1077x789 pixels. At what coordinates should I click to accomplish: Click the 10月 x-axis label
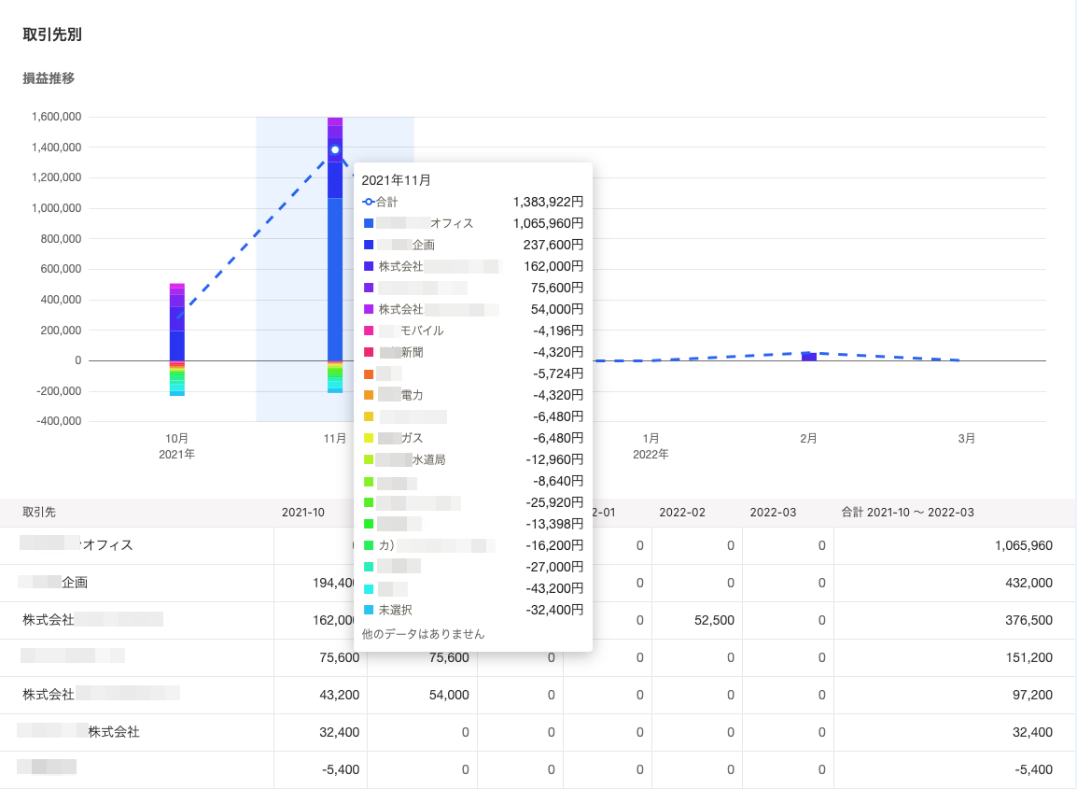coord(177,439)
